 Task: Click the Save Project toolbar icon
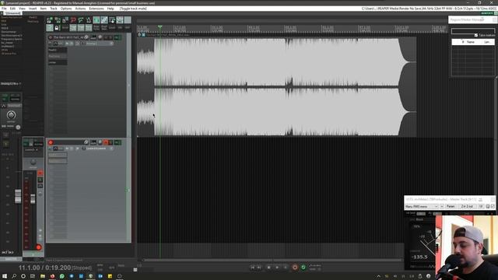[65, 20]
